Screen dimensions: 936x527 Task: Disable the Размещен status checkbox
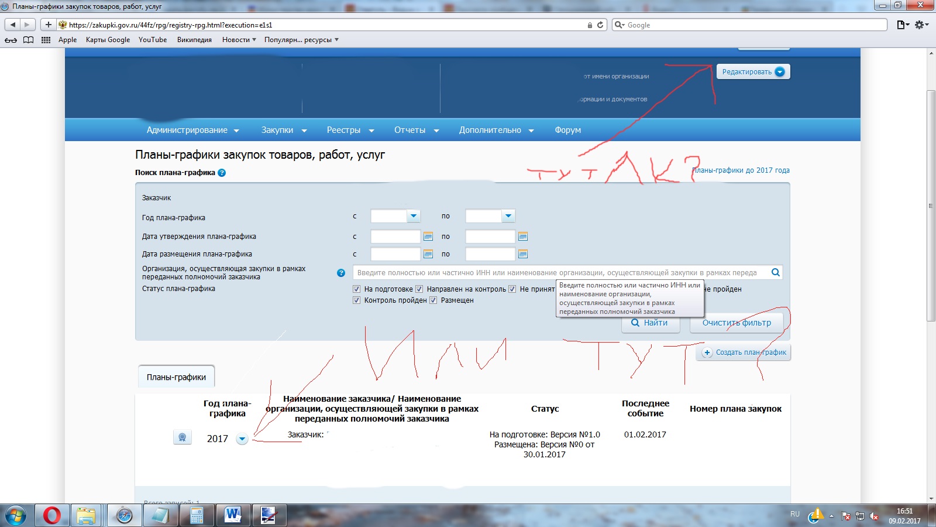pos(433,300)
